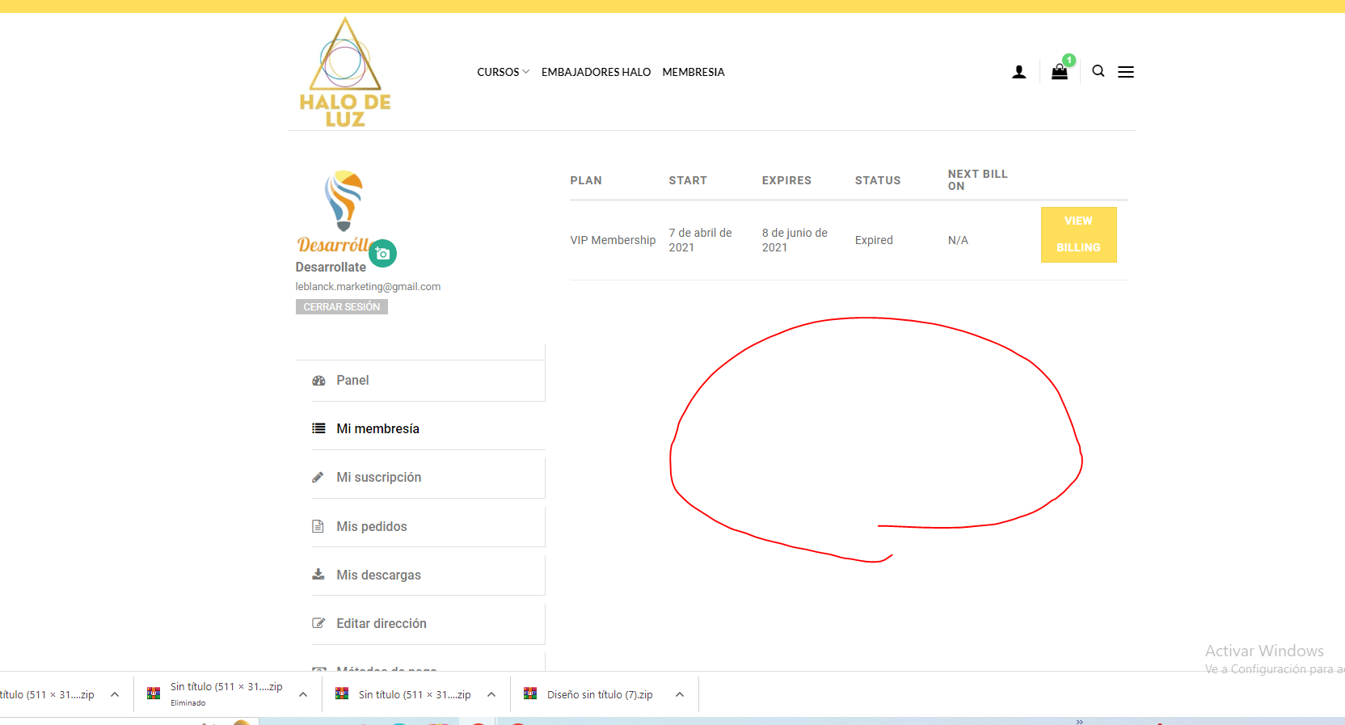The image size is (1345, 725).
Task: Click the Eliminado label in downloads bar
Action: [188, 703]
